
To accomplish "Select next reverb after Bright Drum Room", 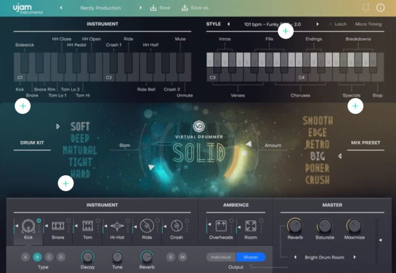I will [x=354, y=257].
